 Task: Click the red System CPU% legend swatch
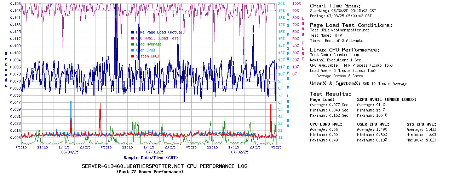tap(132, 56)
